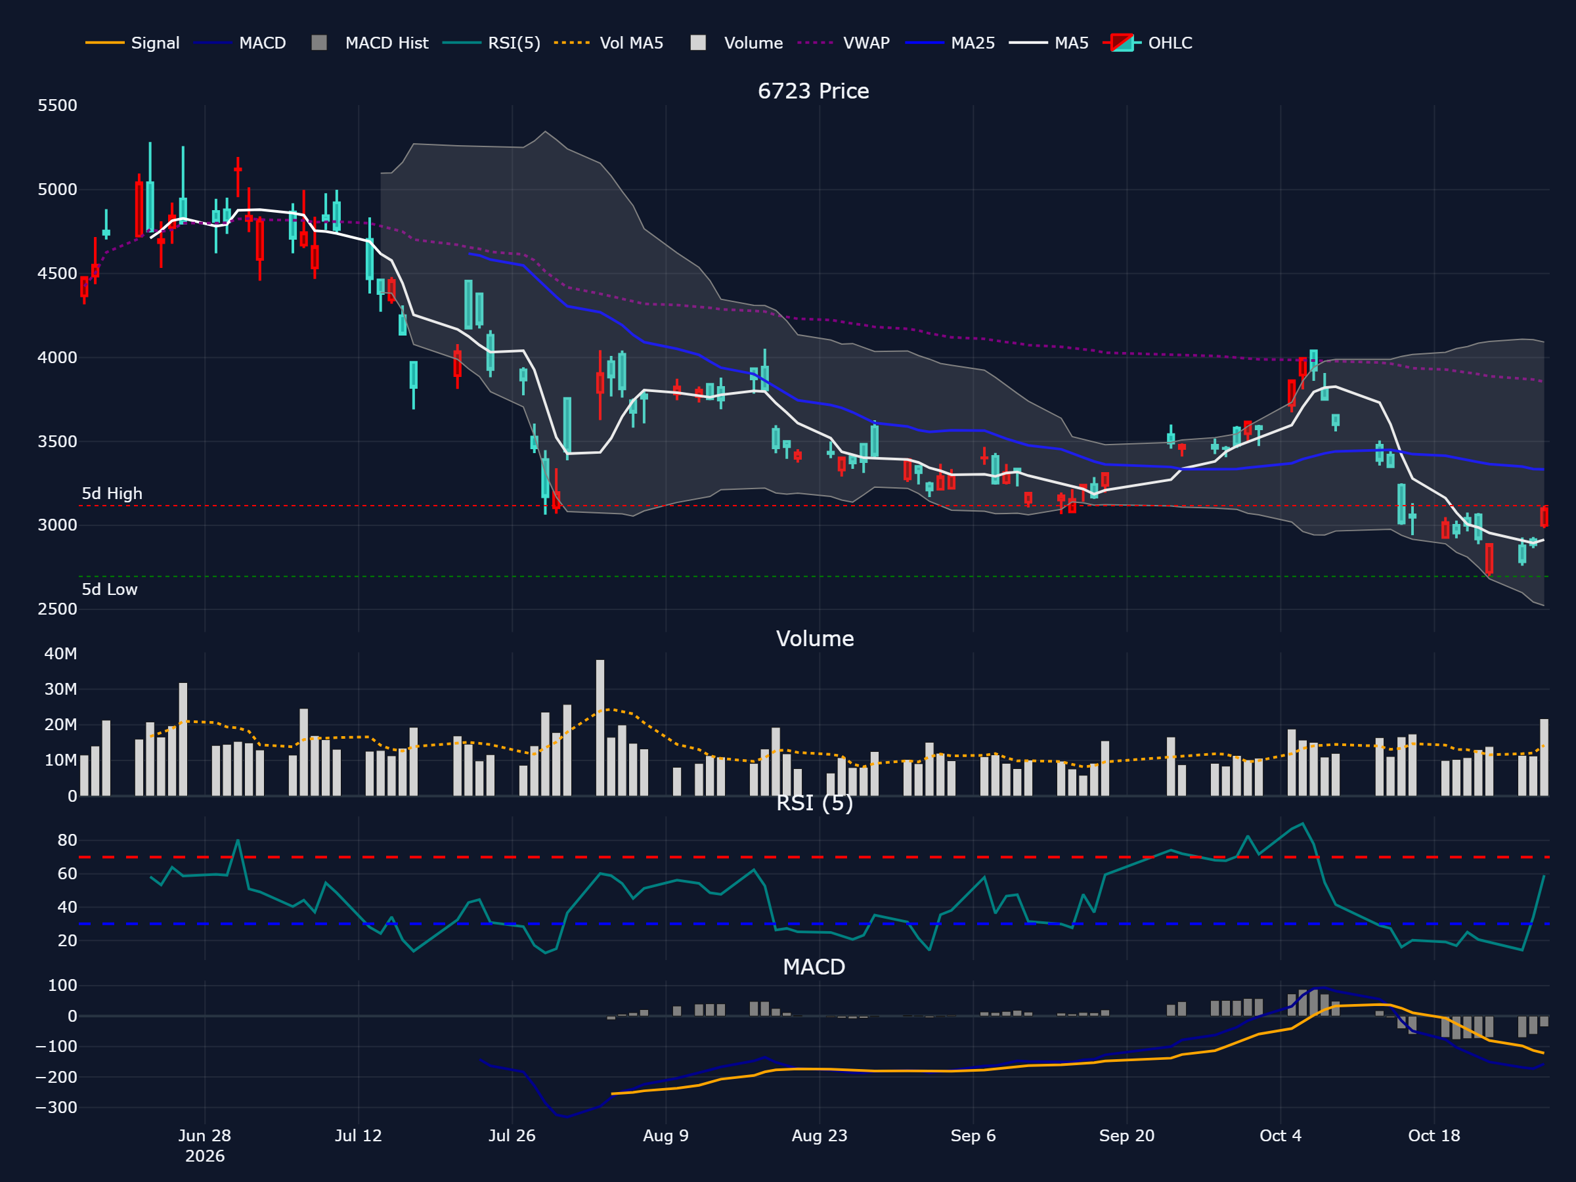Hide the Vol MA5 legend item

point(609,43)
